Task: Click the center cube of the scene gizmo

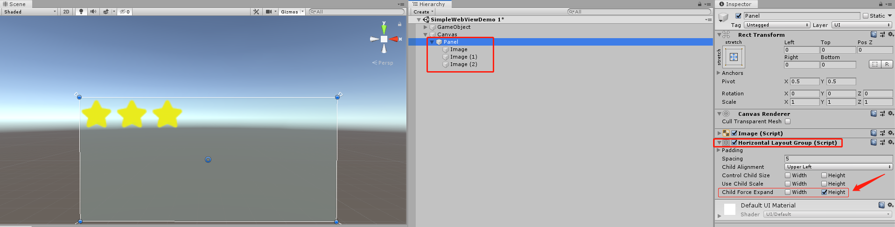Action: (x=384, y=39)
